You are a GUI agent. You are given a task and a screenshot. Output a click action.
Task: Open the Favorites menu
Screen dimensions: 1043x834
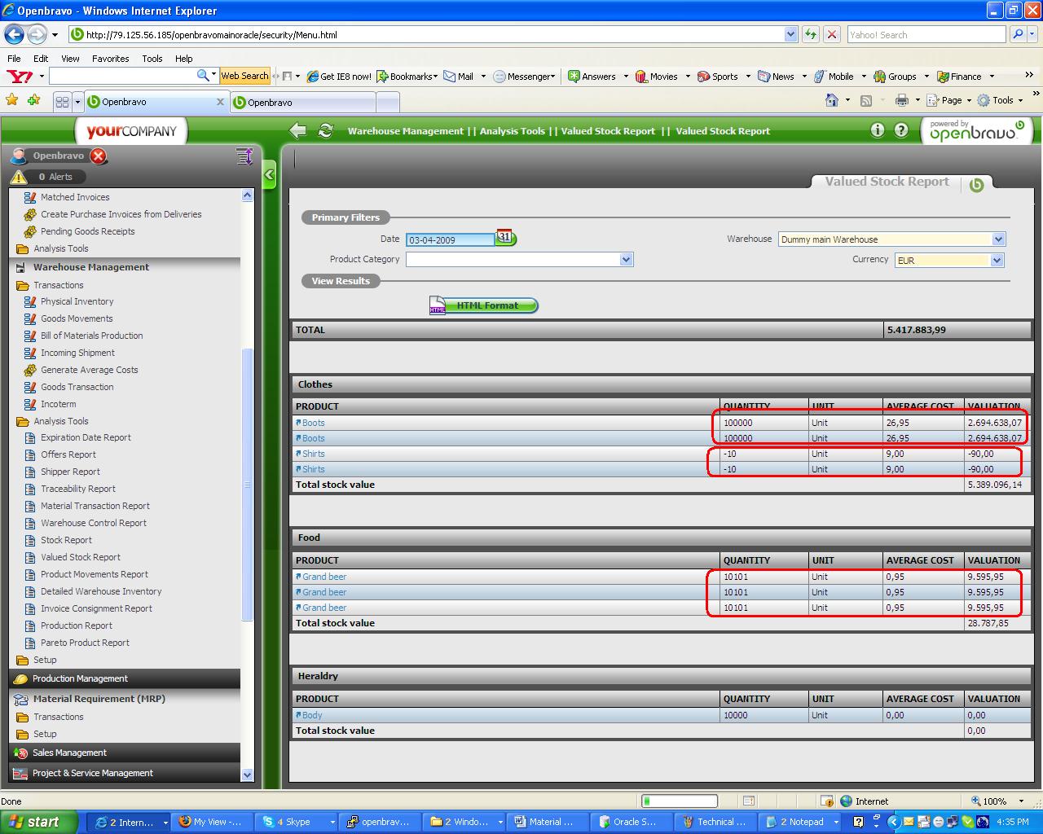click(110, 59)
